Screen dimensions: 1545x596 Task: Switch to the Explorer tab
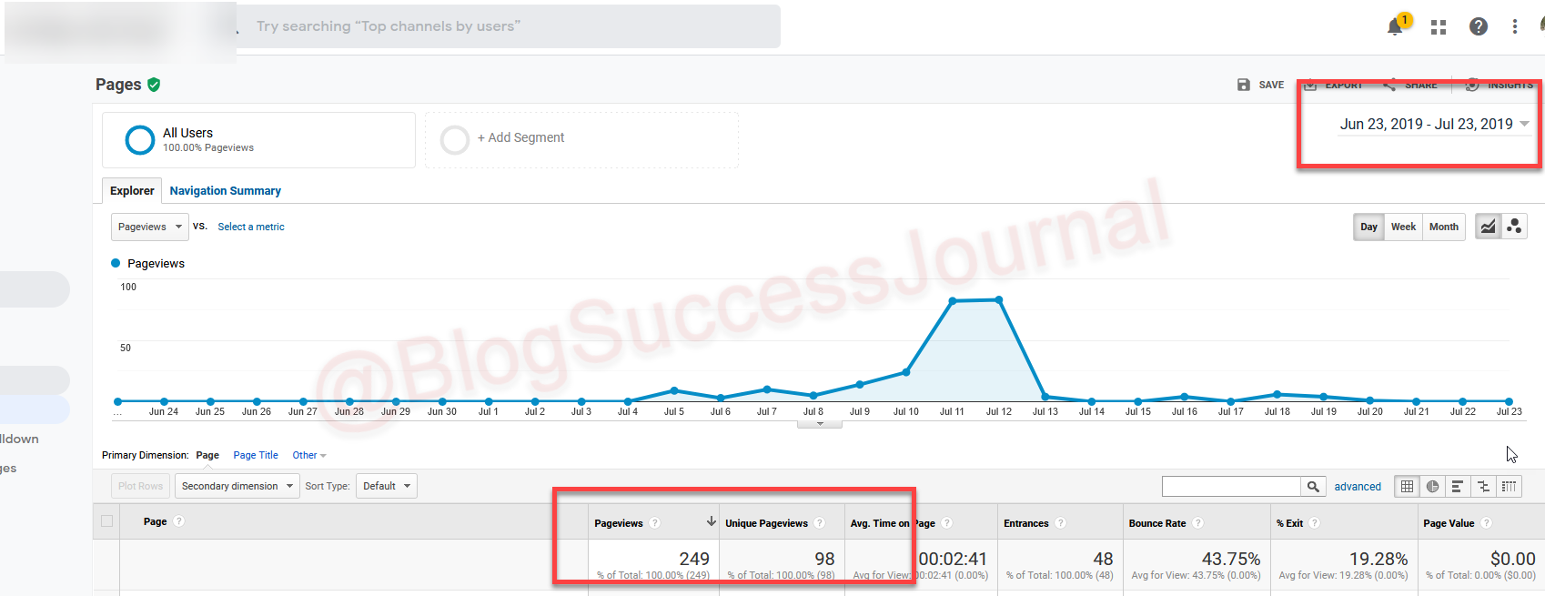pos(132,191)
